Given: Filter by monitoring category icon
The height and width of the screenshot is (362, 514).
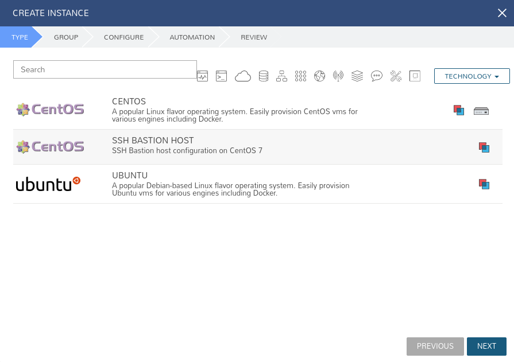Looking at the screenshot, I should 203,76.
